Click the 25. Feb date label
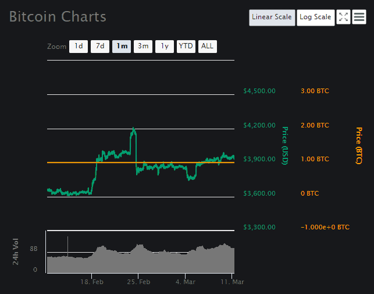The image size is (374, 294). 138,282
